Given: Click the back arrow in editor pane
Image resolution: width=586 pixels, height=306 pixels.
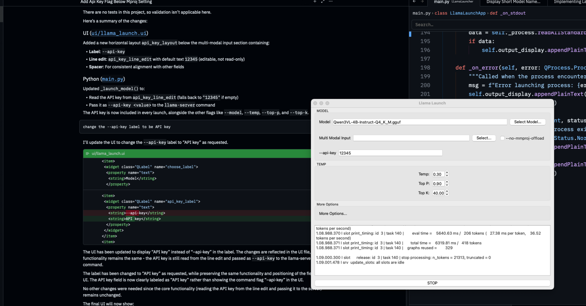Looking at the screenshot, I should (414, 2).
